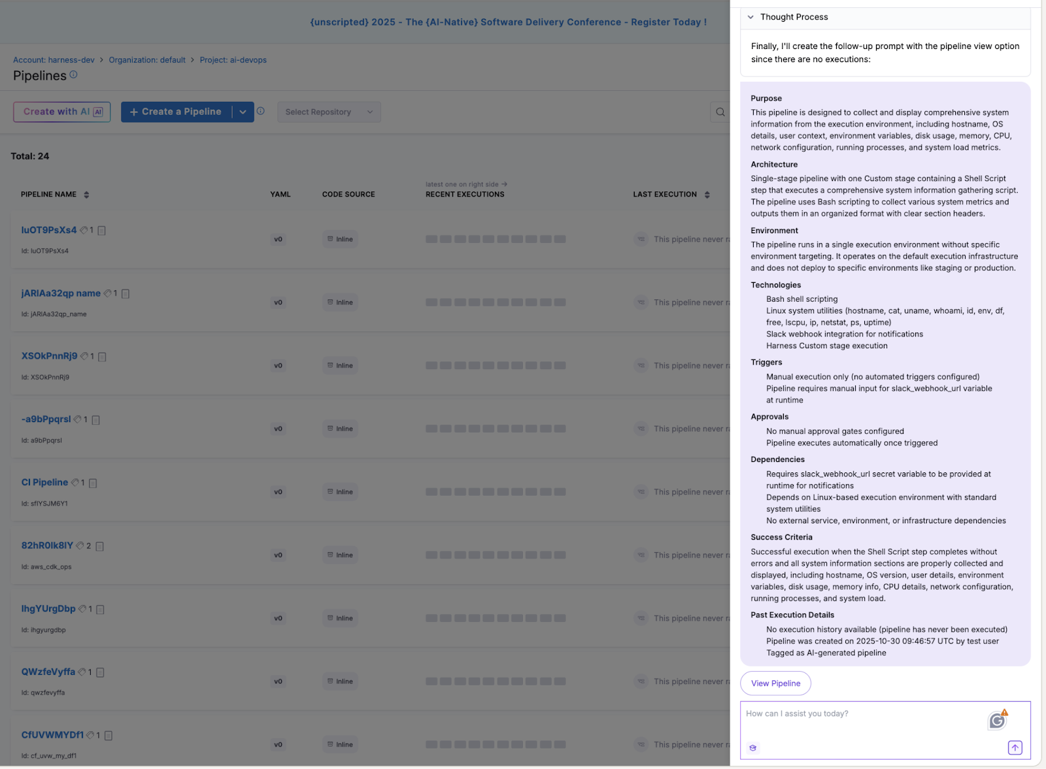1046x769 pixels.
Task: Open description icon for IhgYUrgDbp pipeline
Action: tap(100, 610)
